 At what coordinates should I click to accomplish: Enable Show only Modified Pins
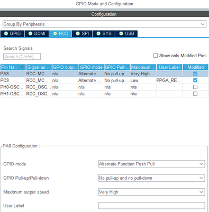coord(156,56)
